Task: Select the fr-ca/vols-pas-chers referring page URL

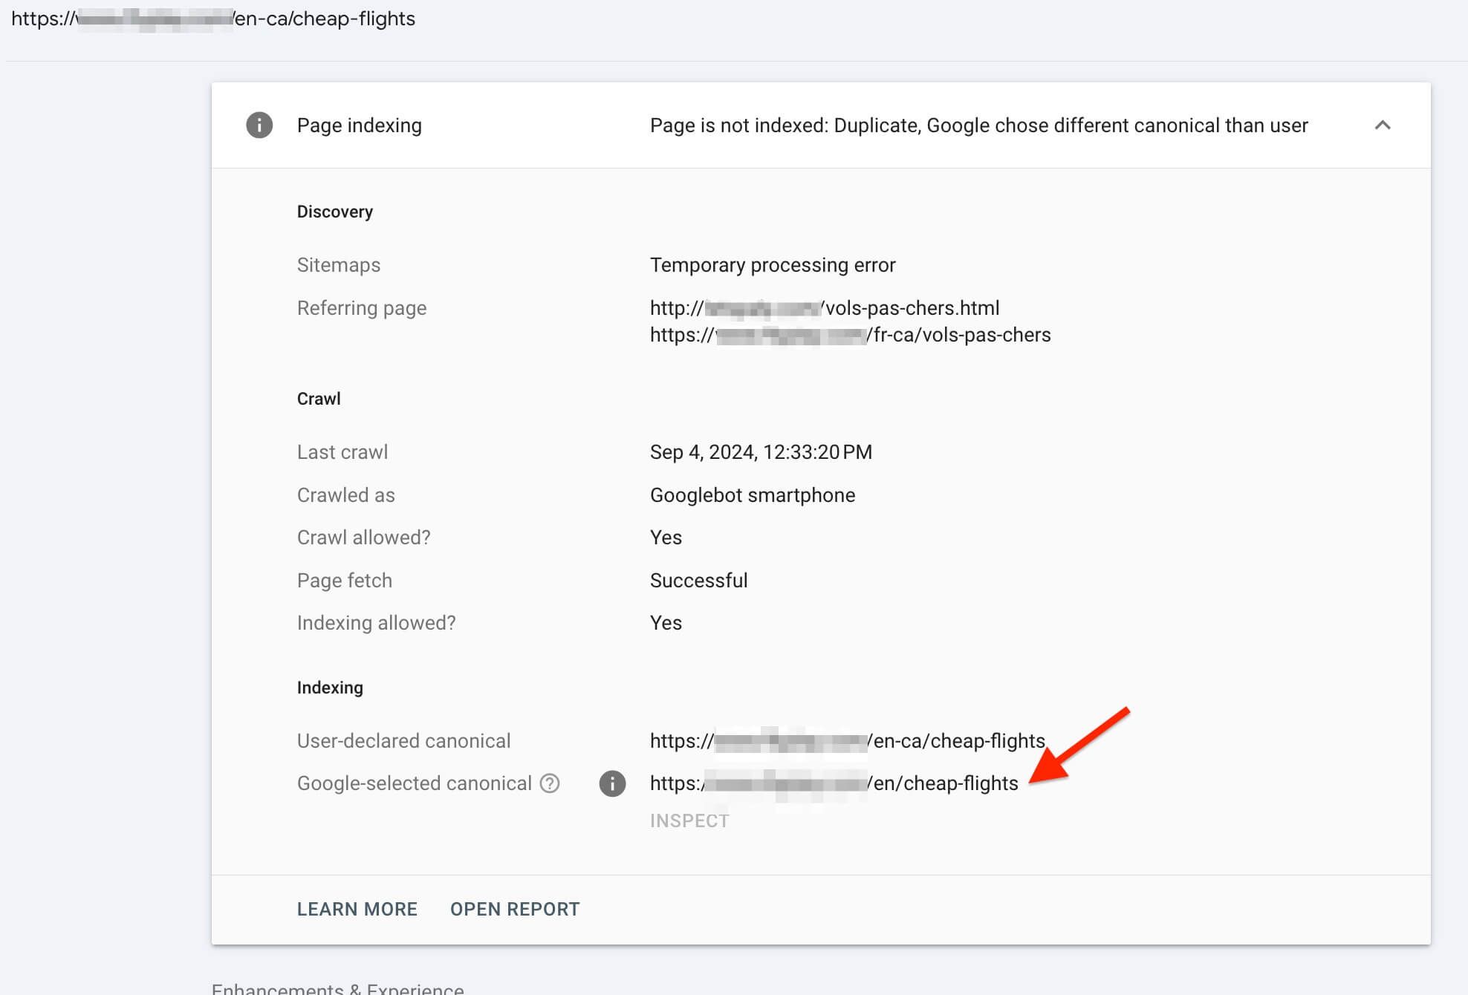Action: (850, 335)
